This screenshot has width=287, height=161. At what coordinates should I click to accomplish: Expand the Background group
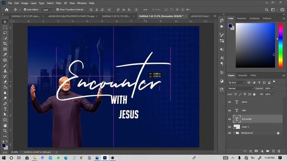coord(234,133)
